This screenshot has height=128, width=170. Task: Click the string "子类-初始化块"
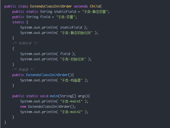pos(73,59)
